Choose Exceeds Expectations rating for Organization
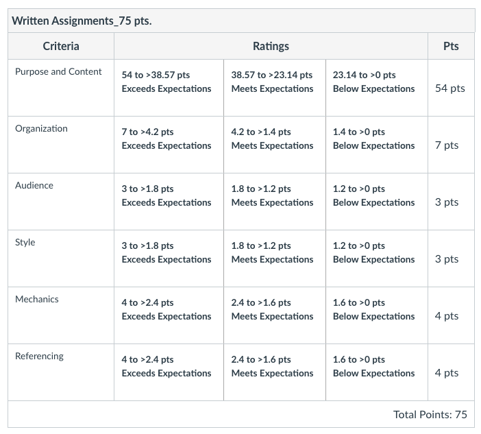The height and width of the screenshot is (434, 481). 169,145
